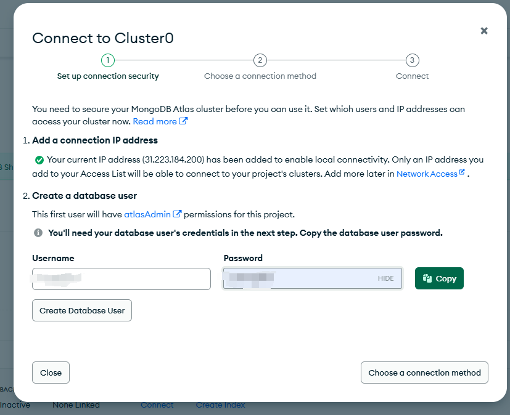Viewport: 510px width, 415px height.
Task: Click external link icon after atlasAdmin
Action: point(177,214)
